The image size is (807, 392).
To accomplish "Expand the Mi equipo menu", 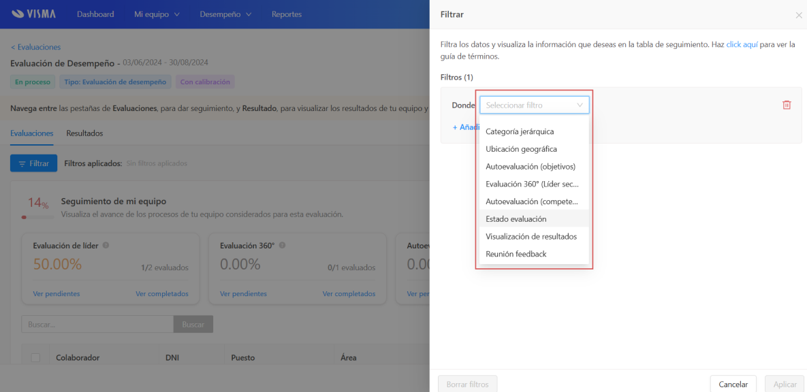I will tap(157, 14).
